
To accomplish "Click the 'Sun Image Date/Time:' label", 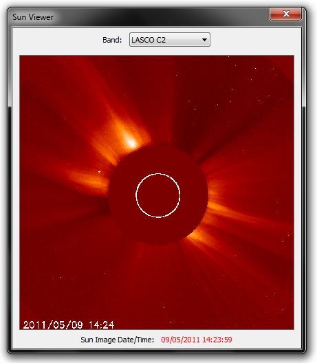I will point(117,340).
